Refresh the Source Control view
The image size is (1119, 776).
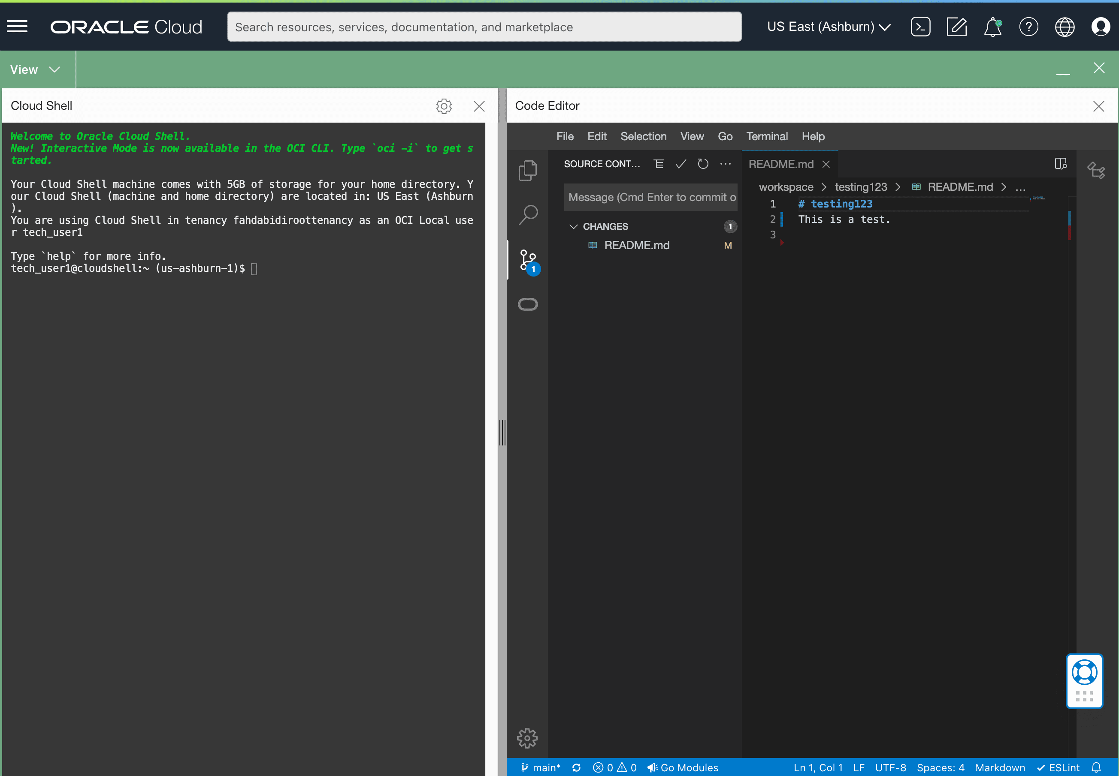pyautogui.click(x=702, y=164)
